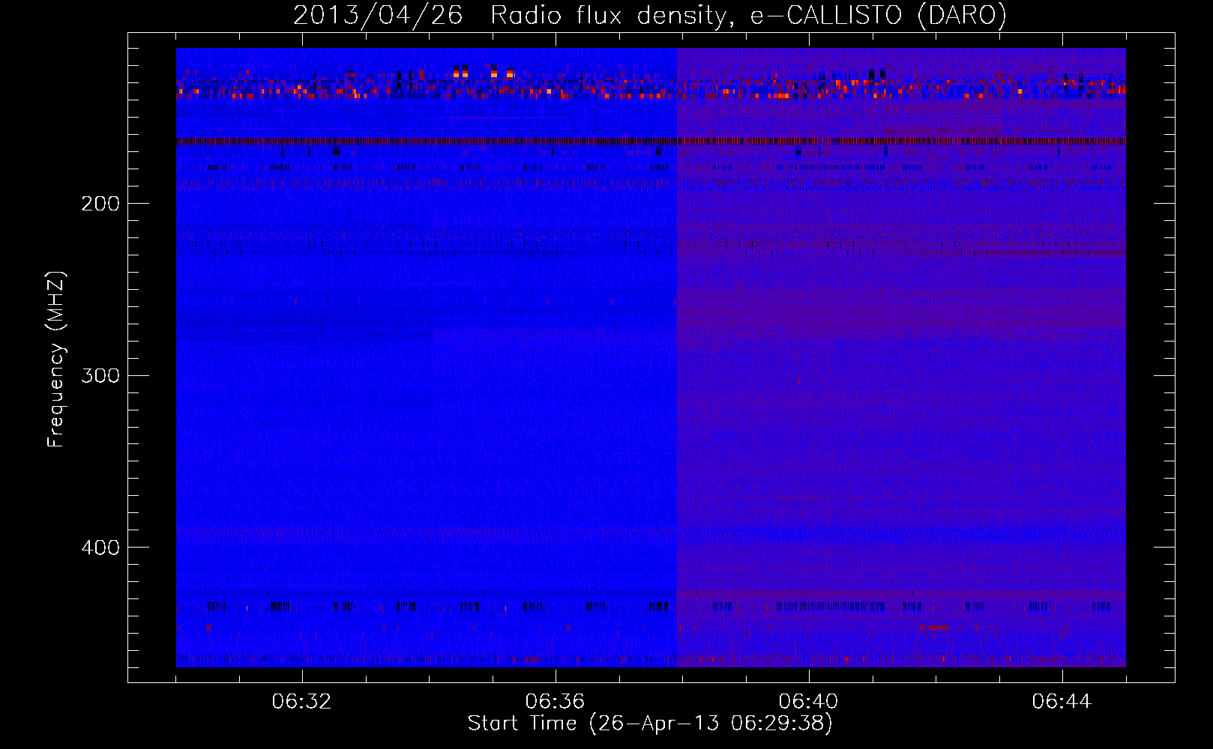
Task: Click the '06:40' time tick label
Action: pyautogui.click(x=809, y=702)
